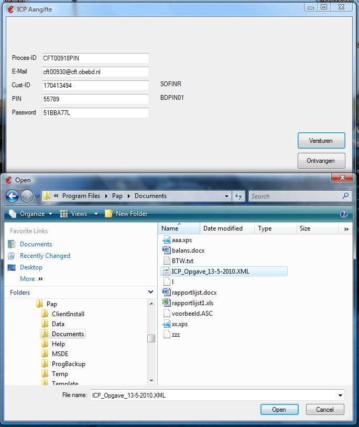
Task: Select the aaa.xps file icon
Action: tap(167, 239)
